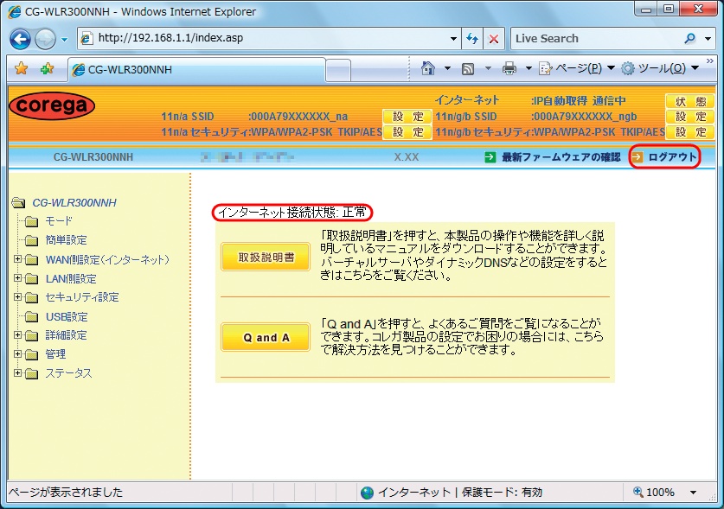Click into the Live Search box
Screen dimensions: 724x509
tap(596, 39)
